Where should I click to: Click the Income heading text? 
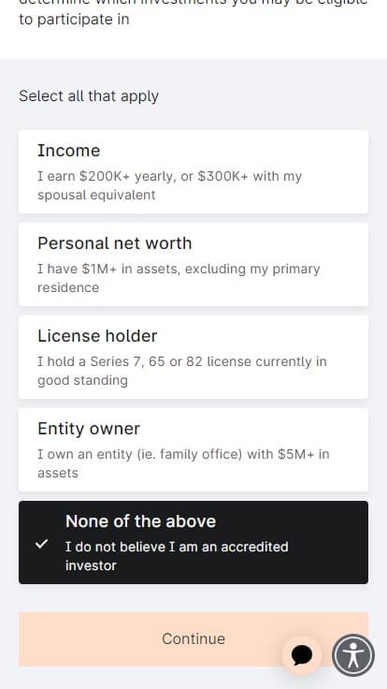(x=69, y=151)
